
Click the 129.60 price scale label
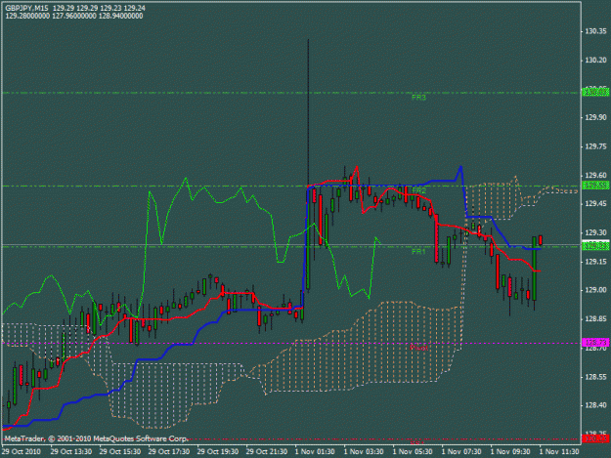(595, 175)
